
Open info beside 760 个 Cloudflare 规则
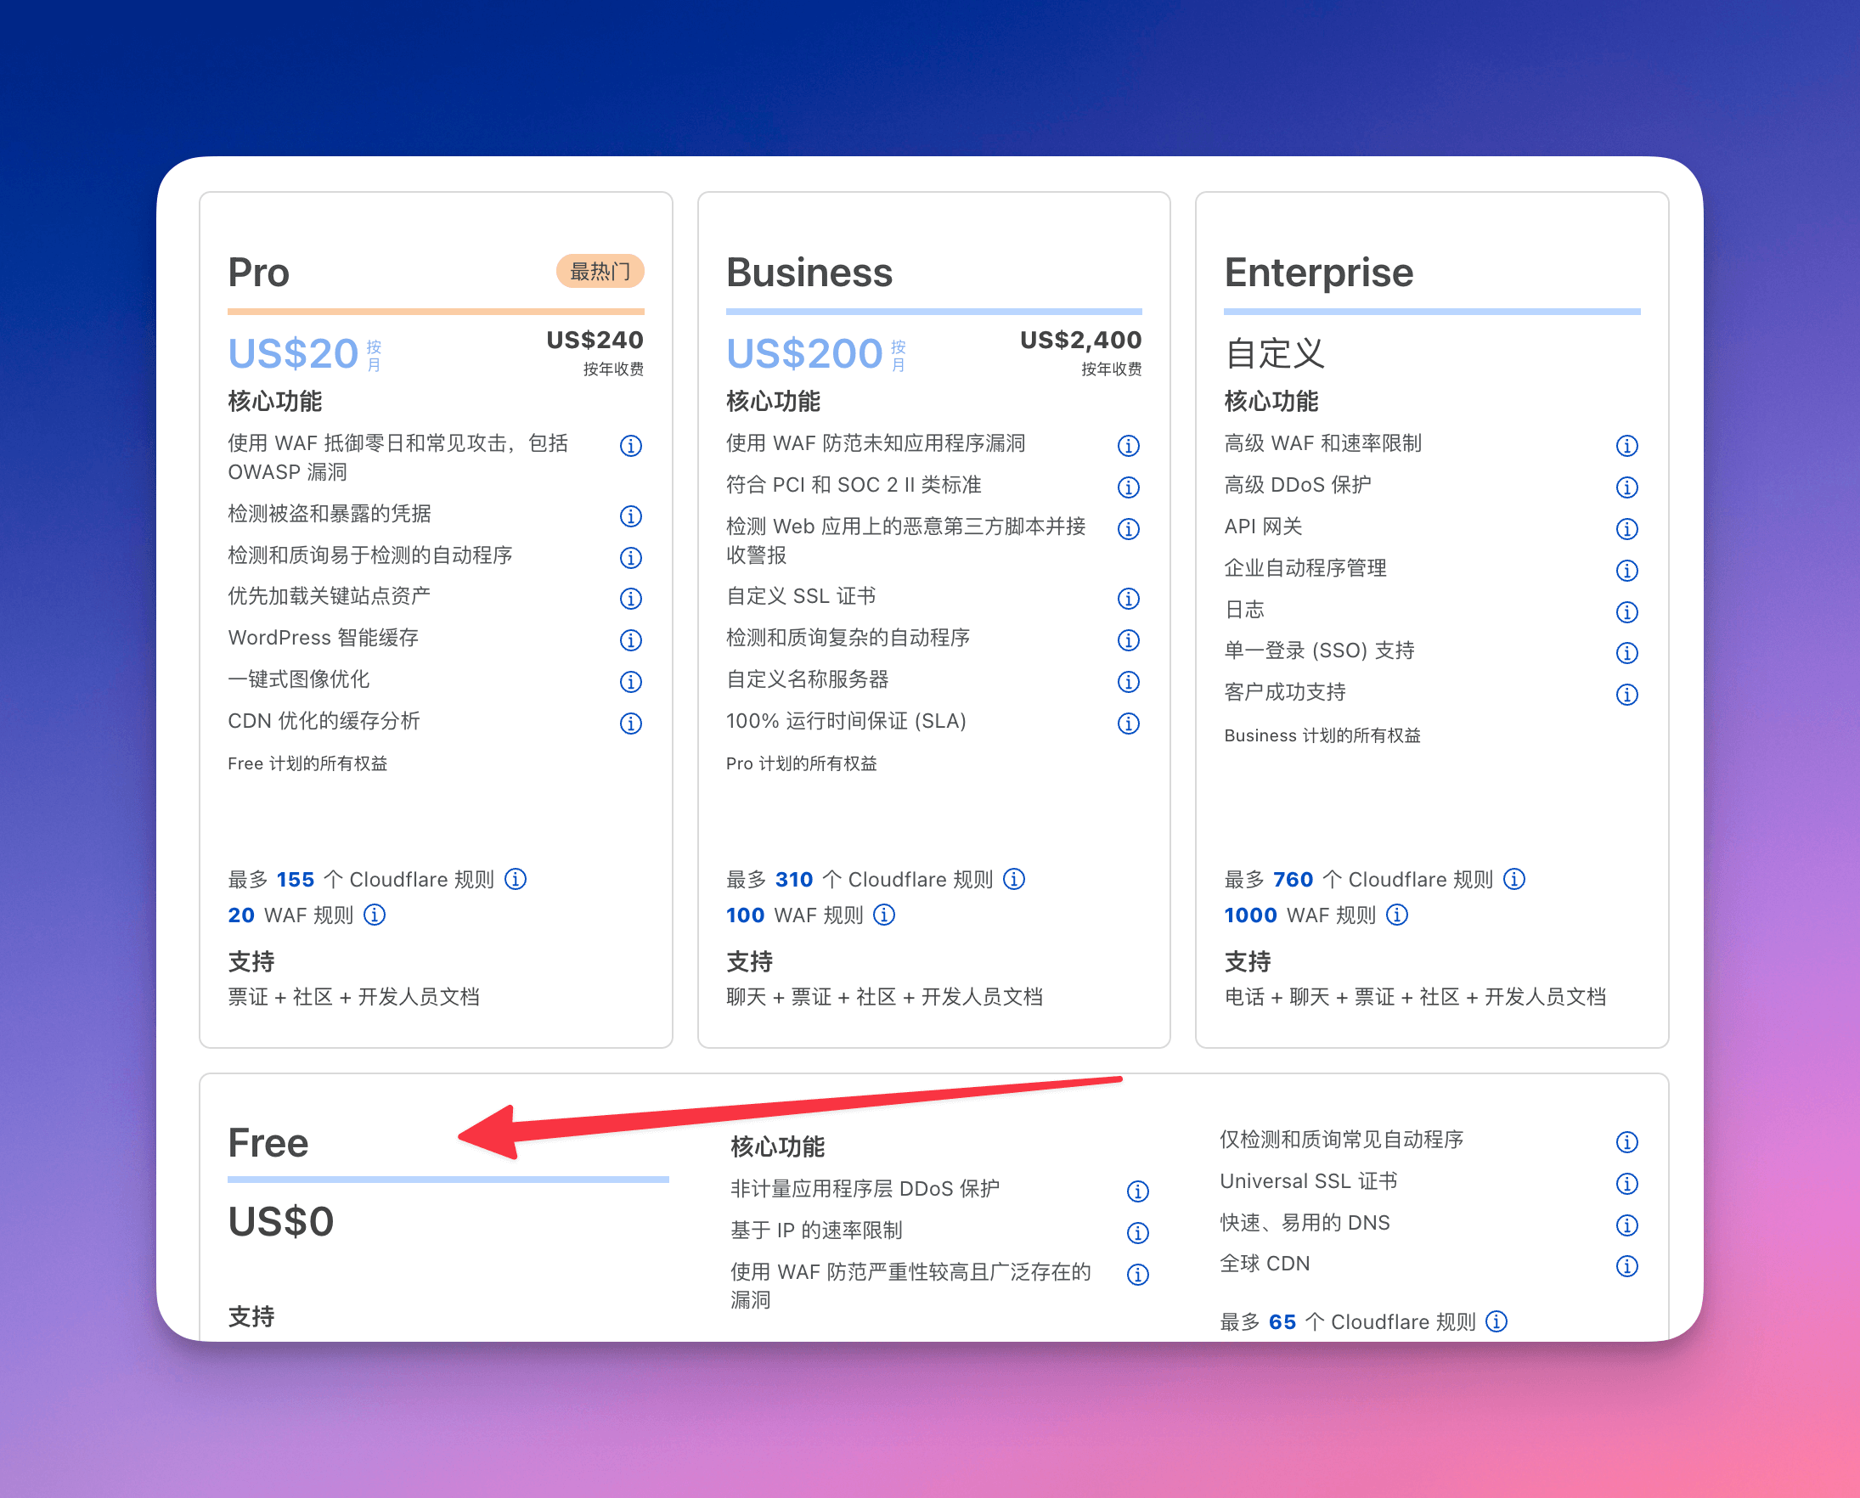point(1513,878)
